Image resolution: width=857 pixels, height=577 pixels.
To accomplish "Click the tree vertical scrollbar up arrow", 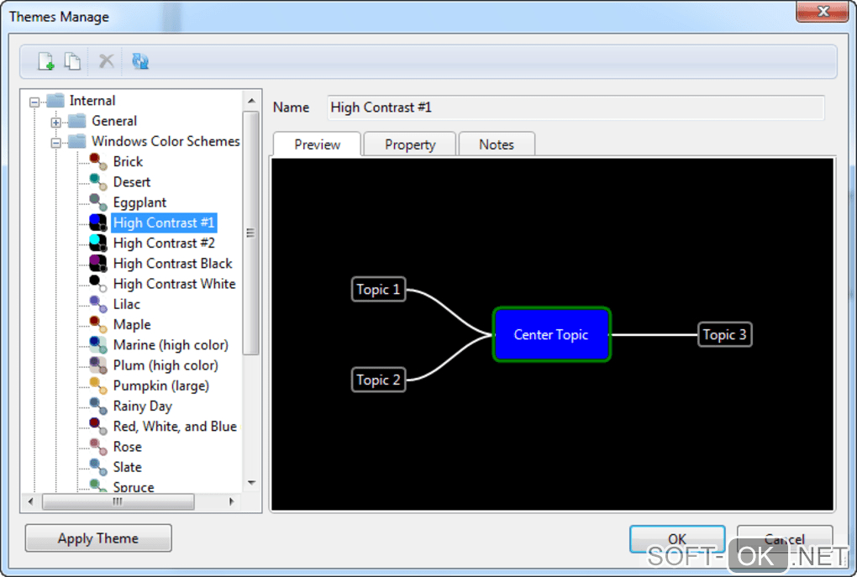I will (251, 101).
